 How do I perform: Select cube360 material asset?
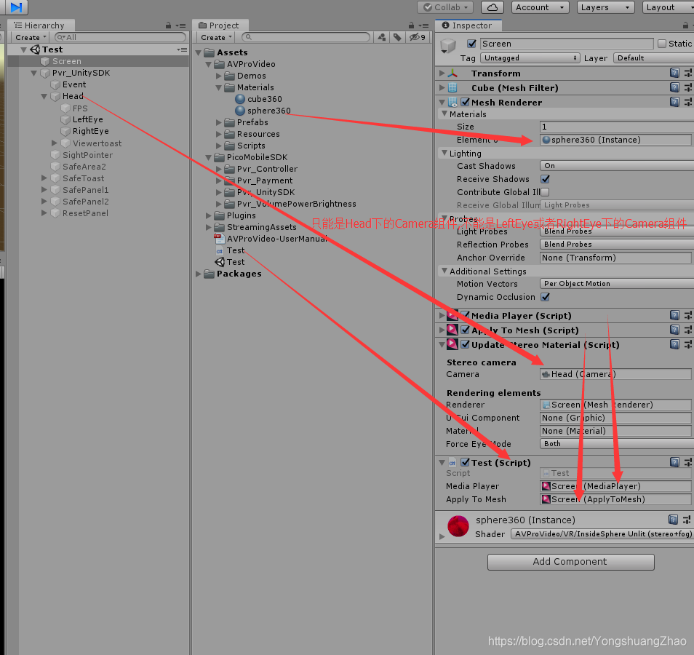pyautogui.click(x=264, y=99)
